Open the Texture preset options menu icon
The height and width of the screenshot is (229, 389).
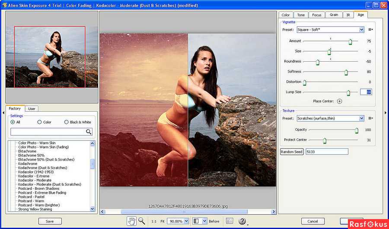click(370, 118)
